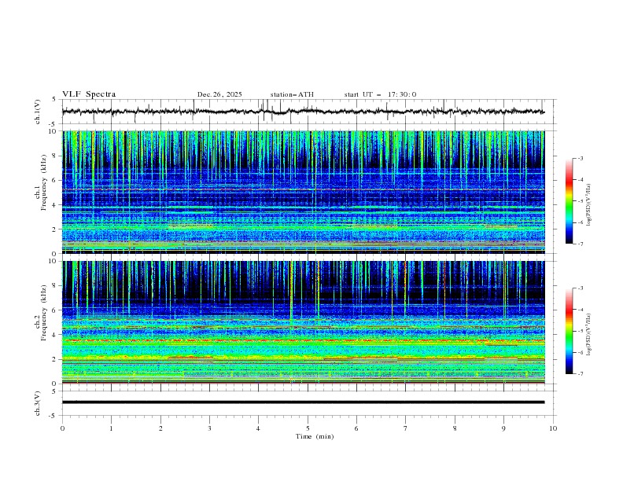
Task: Click the date 'Dec.26, 2025'
Action: click(x=219, y=94)
